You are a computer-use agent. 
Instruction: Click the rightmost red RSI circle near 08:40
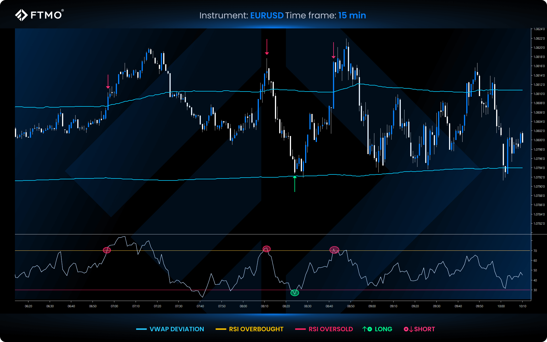[334, 250]
